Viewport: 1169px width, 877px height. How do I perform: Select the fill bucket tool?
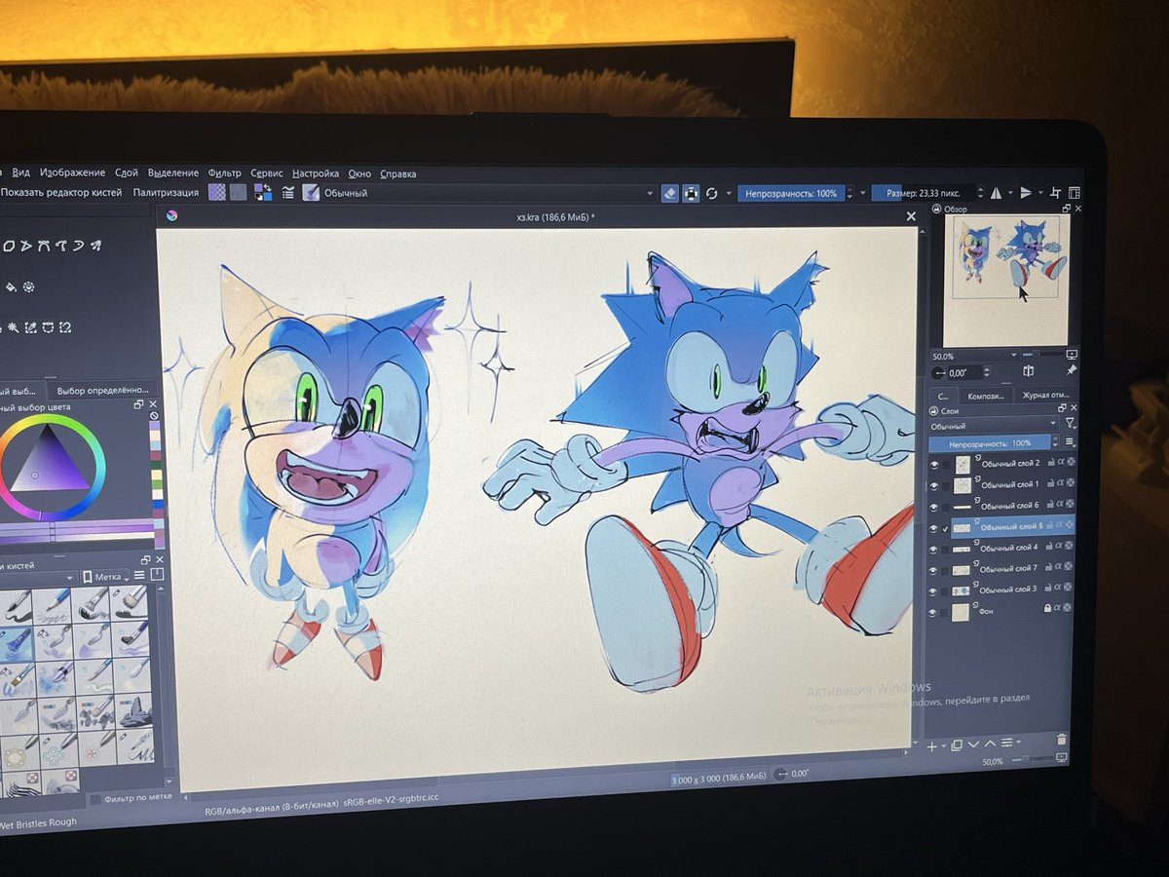tap(11, 286)
